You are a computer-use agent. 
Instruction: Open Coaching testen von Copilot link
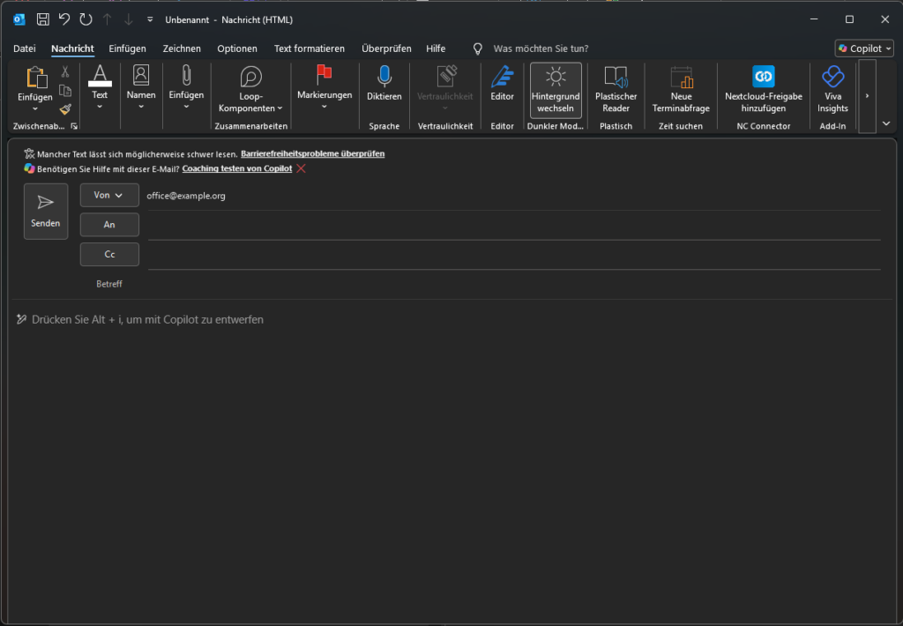coord(237,168)
